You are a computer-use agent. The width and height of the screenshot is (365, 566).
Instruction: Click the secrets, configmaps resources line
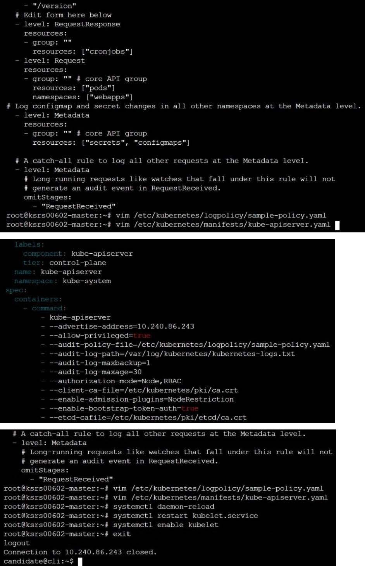pyautogui.click(x=111, y=143)
